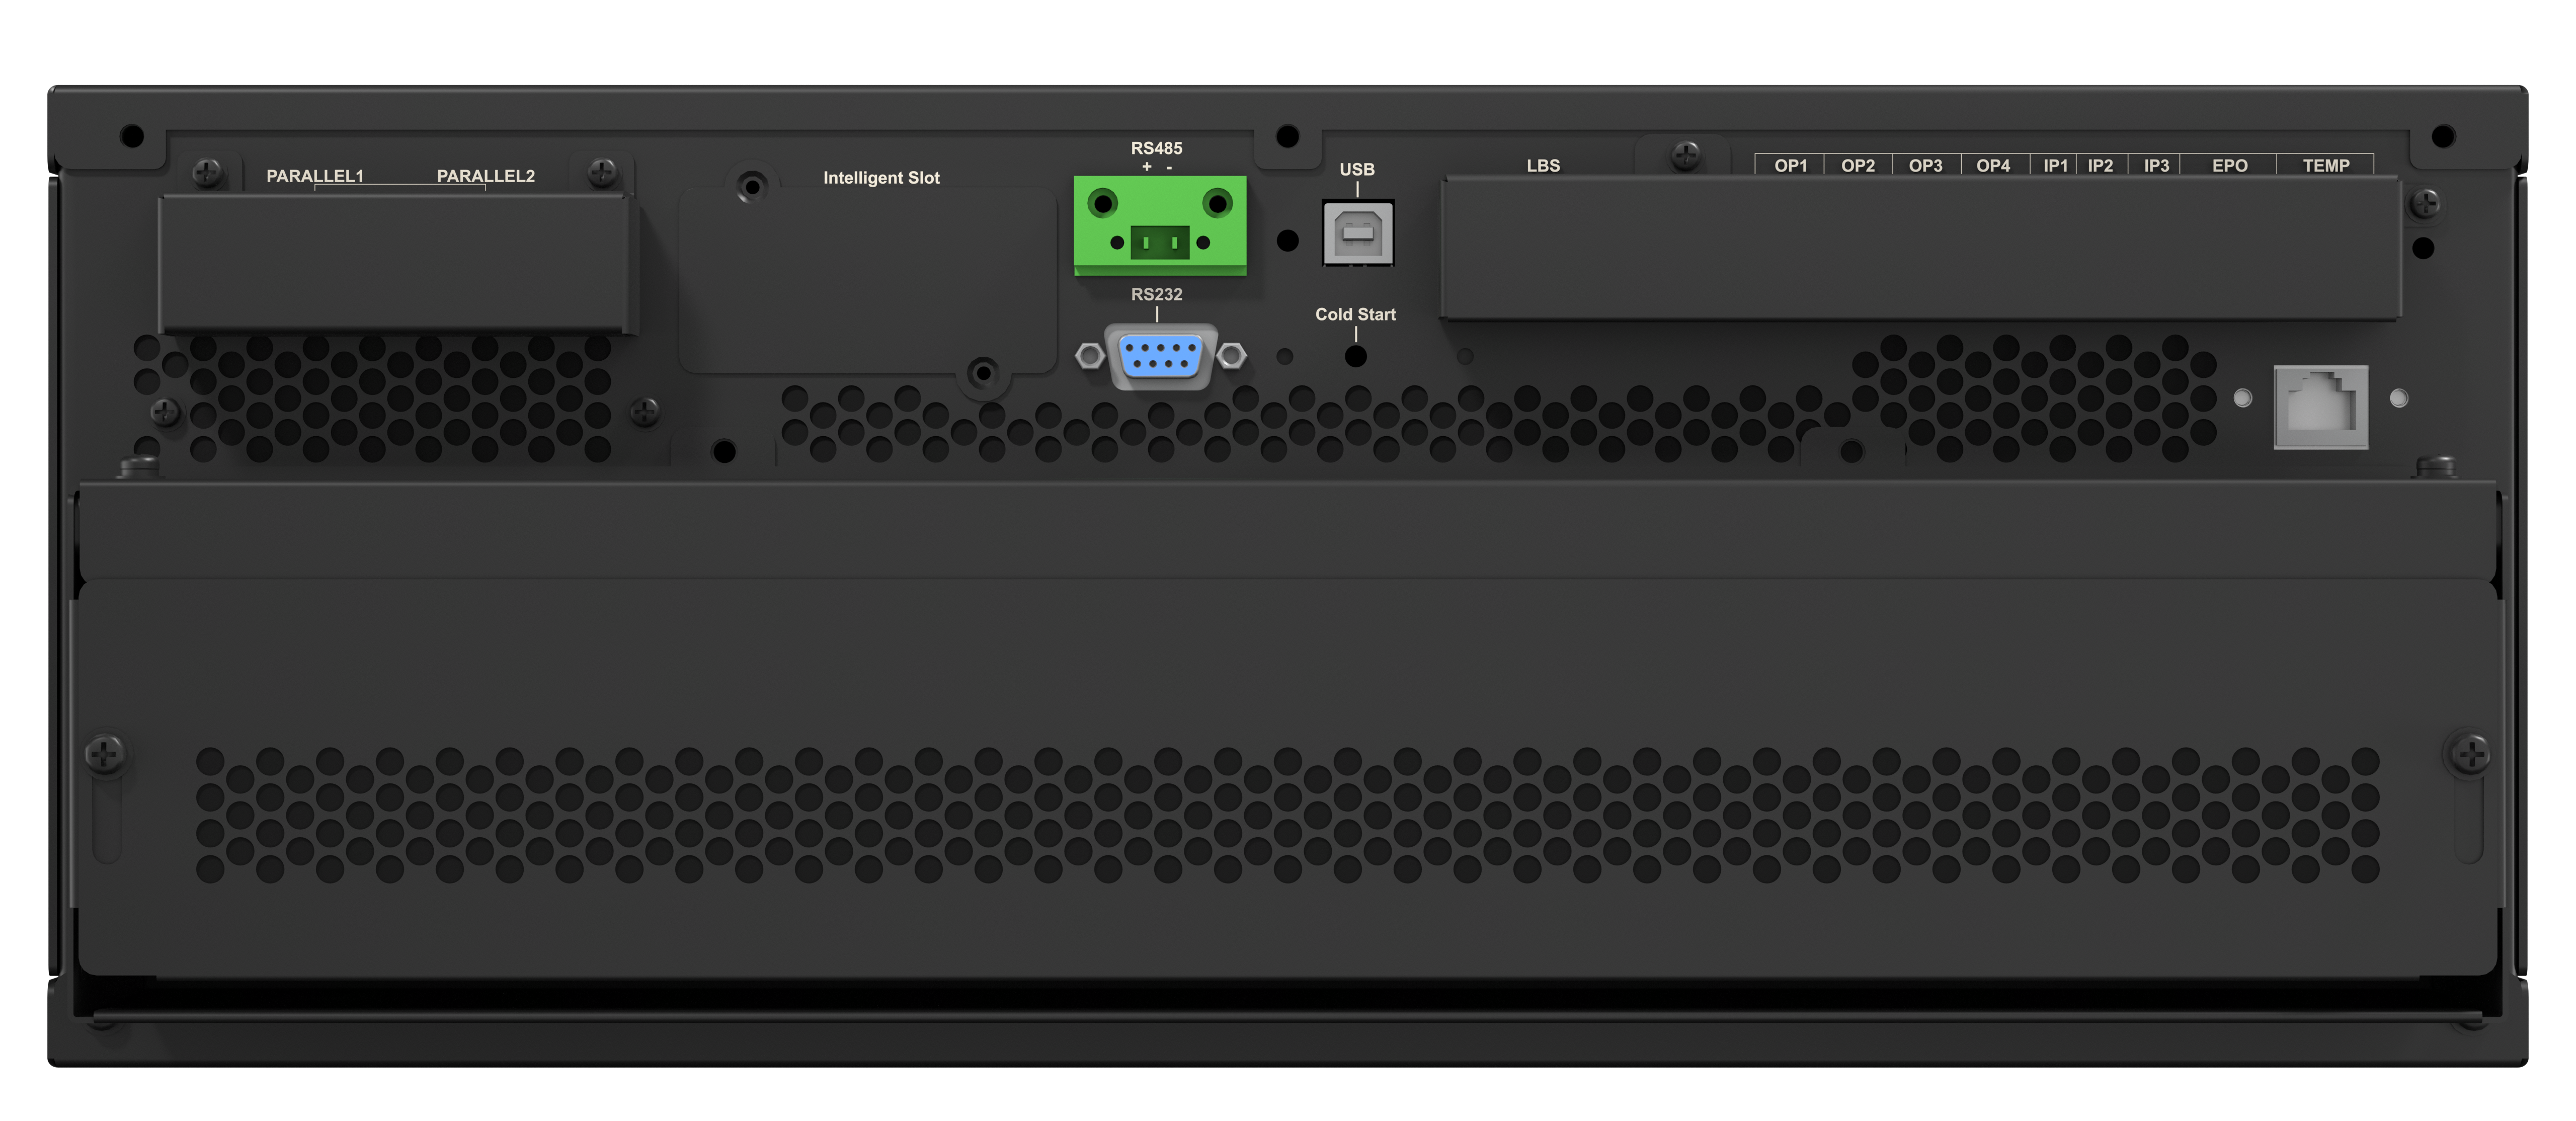Click the top screw of Intelligent Slot cover

pos(752,186)
